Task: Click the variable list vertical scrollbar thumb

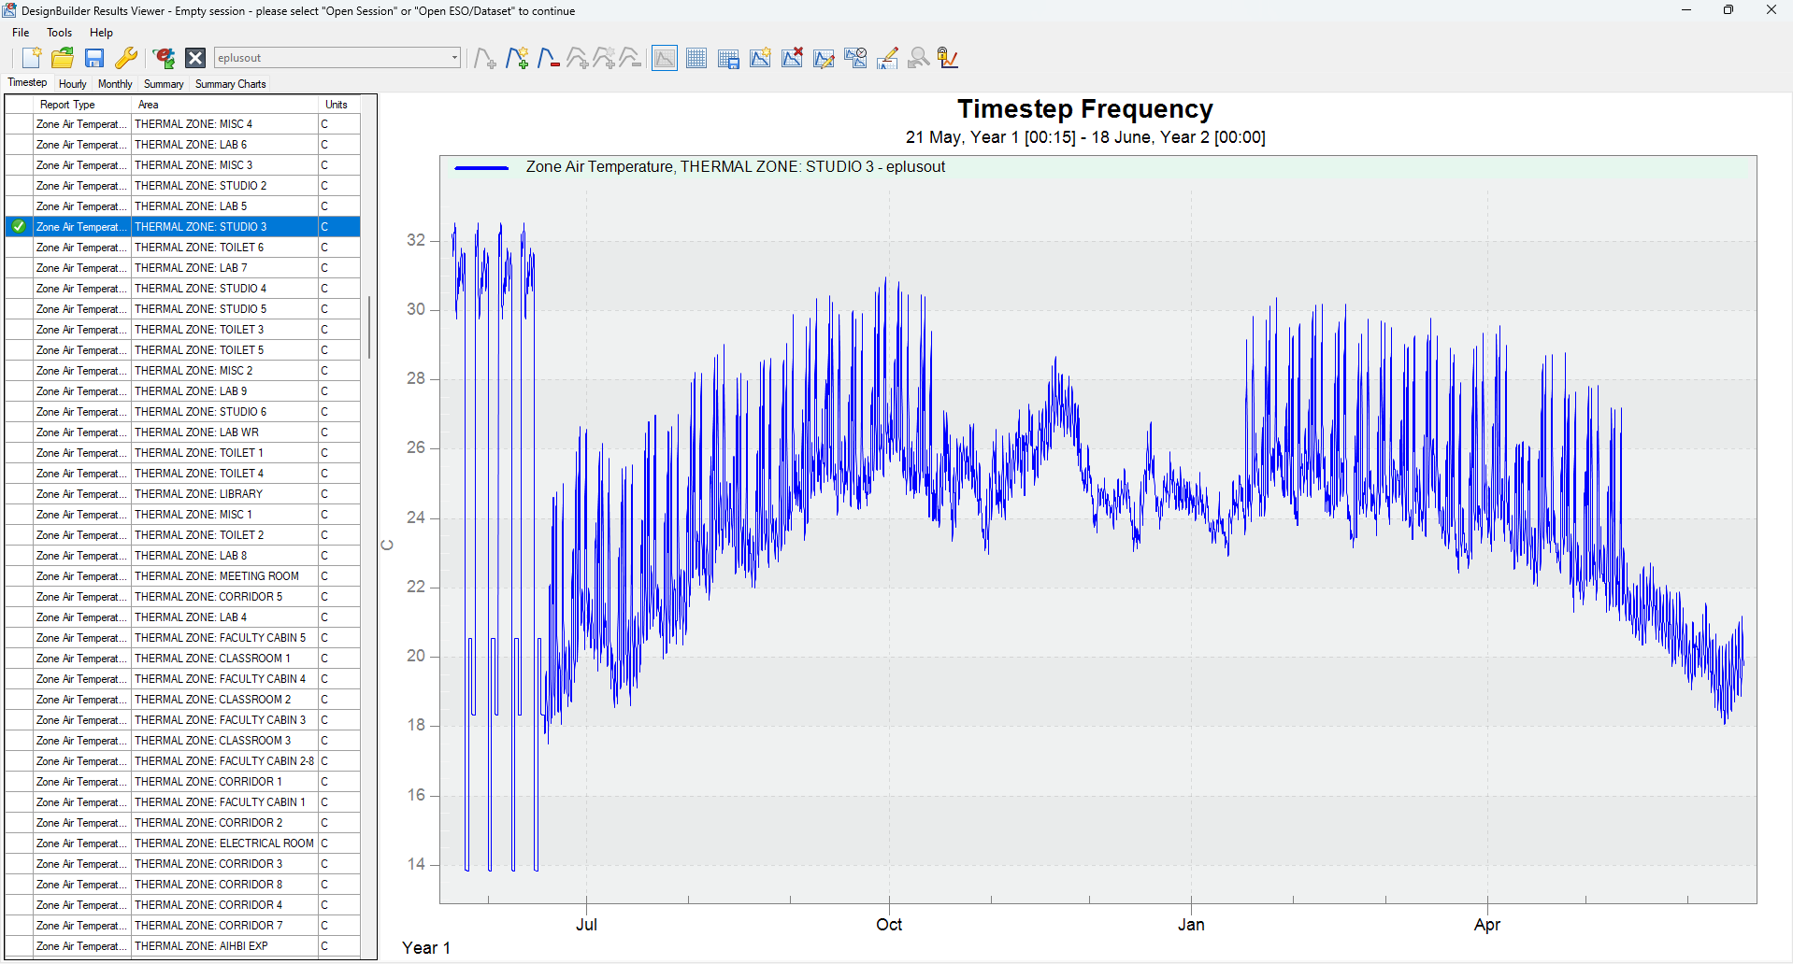Action: click(x=369, y=327)
